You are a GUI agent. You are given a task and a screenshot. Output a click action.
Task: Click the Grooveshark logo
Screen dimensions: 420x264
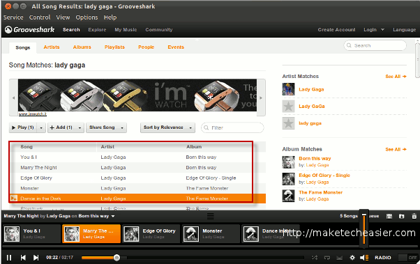coord(30,30)
